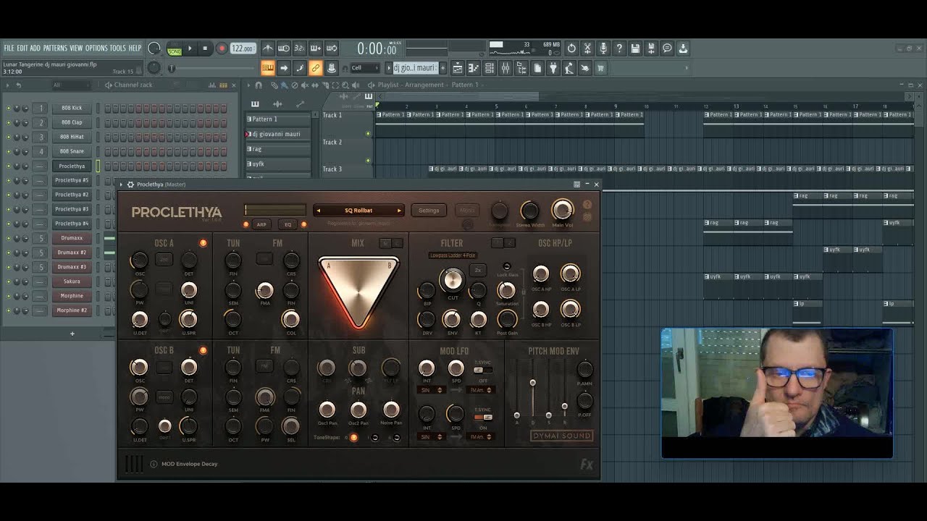Viewport: 927px width, 521px height.
Task: Open the PATTERNS menu
Action: [55, 48]
